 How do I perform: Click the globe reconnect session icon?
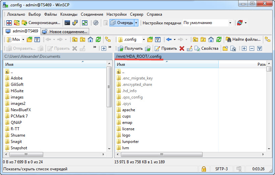point(240,23)
